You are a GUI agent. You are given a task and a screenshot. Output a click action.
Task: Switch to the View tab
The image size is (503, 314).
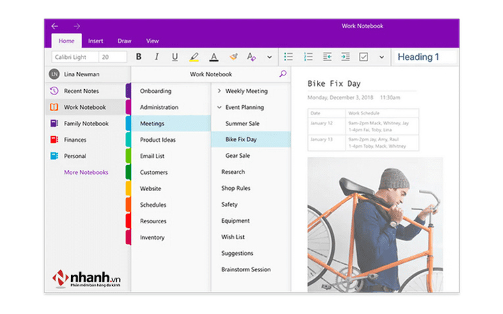pos(153,41)
